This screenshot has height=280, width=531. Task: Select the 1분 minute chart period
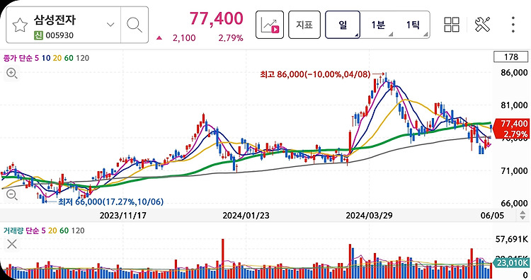pos(378,25)
